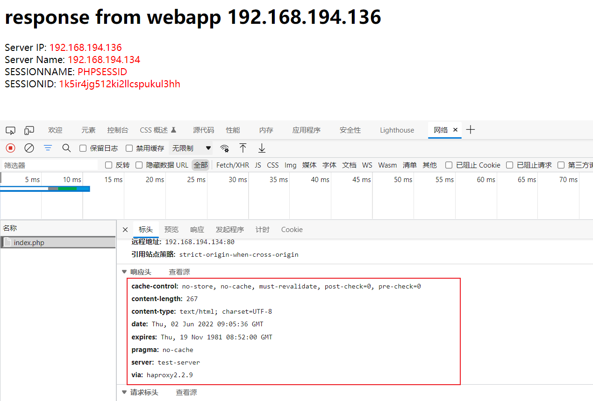
Task: Enable the 保留日志 checkbox
Action: tap(83, 148)
